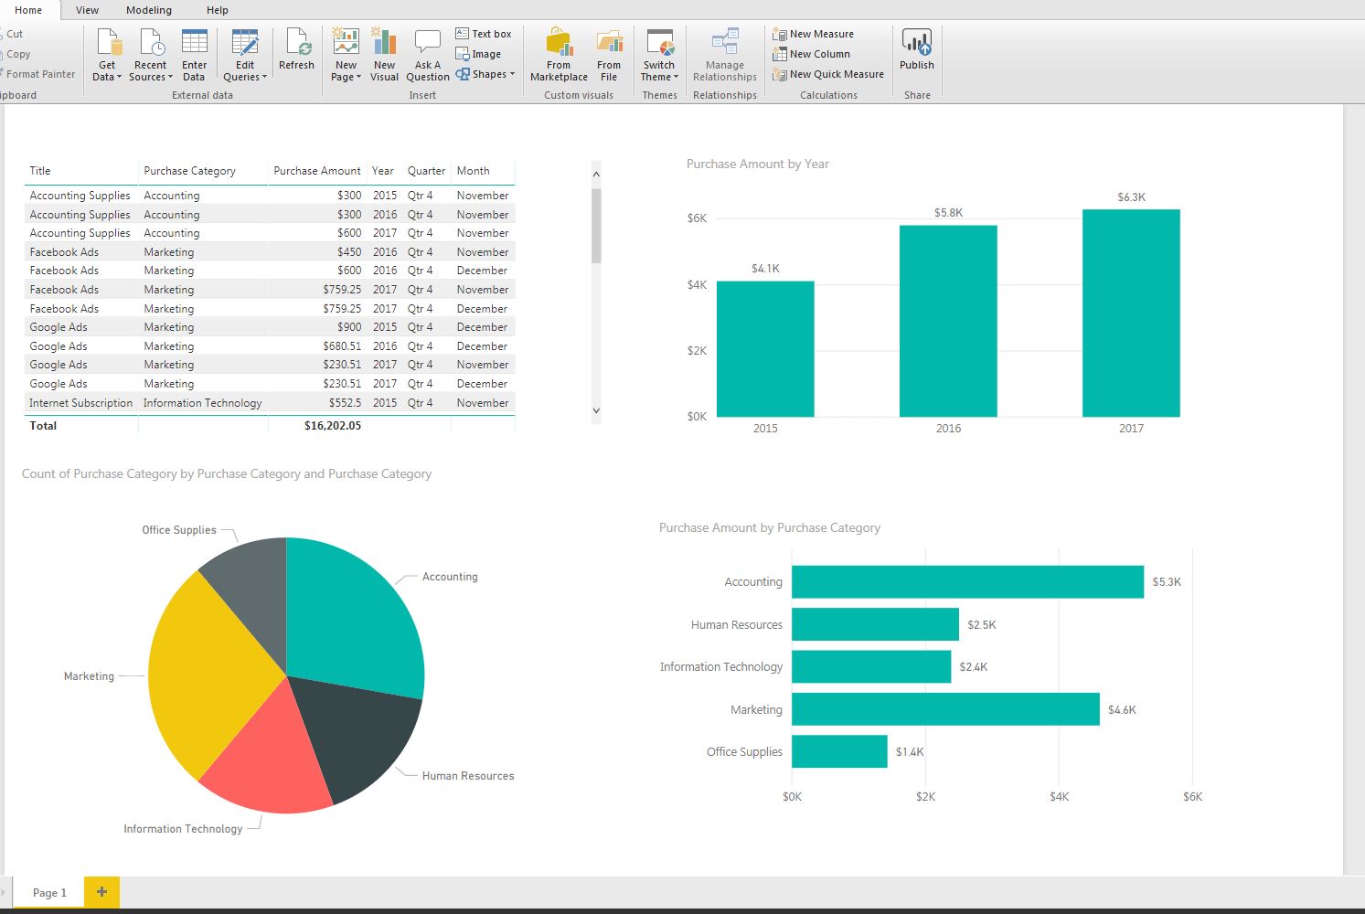Click the Publish icon
Screen dimensions: 1365x914
(916, 43)
